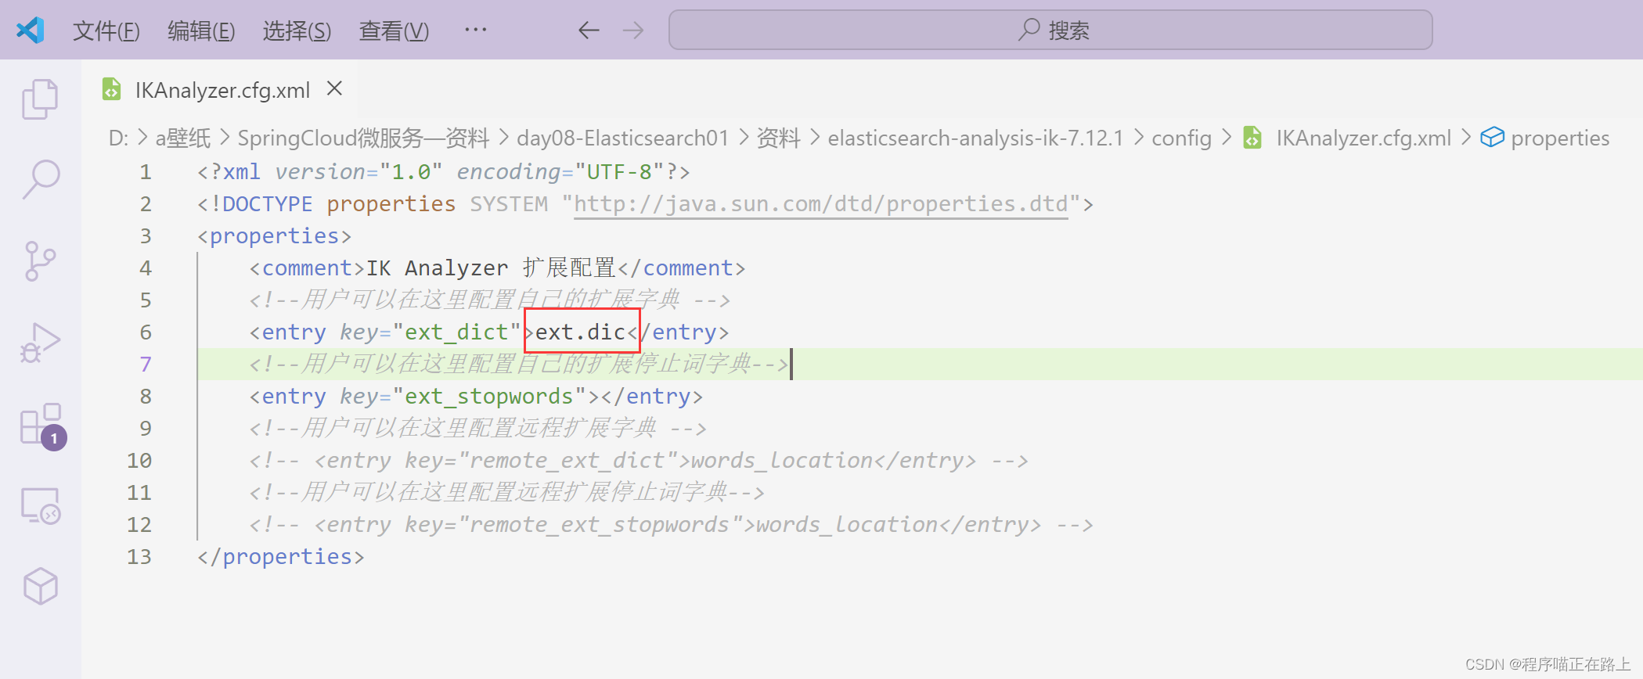Viewport: 1643px width, 679px height.
Task: Click the version="1.0" attribute
Action: 359,172
